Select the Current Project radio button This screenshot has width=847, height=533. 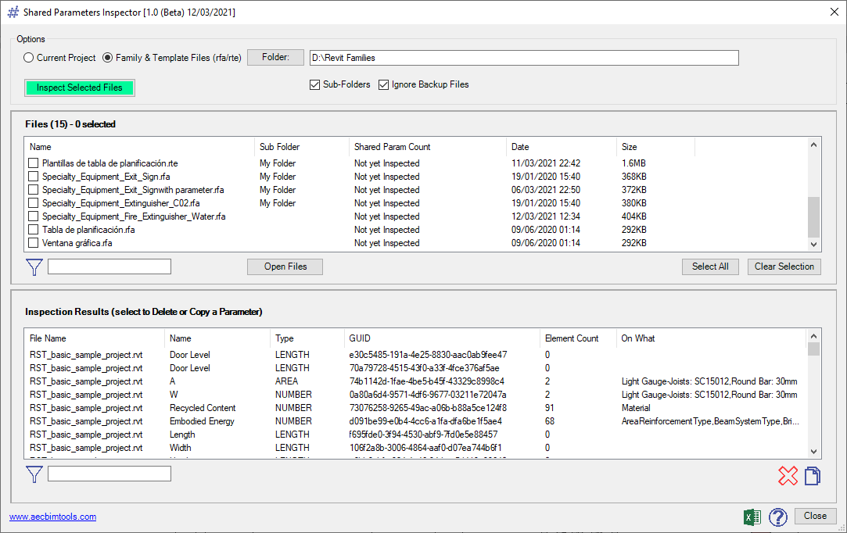28,57
